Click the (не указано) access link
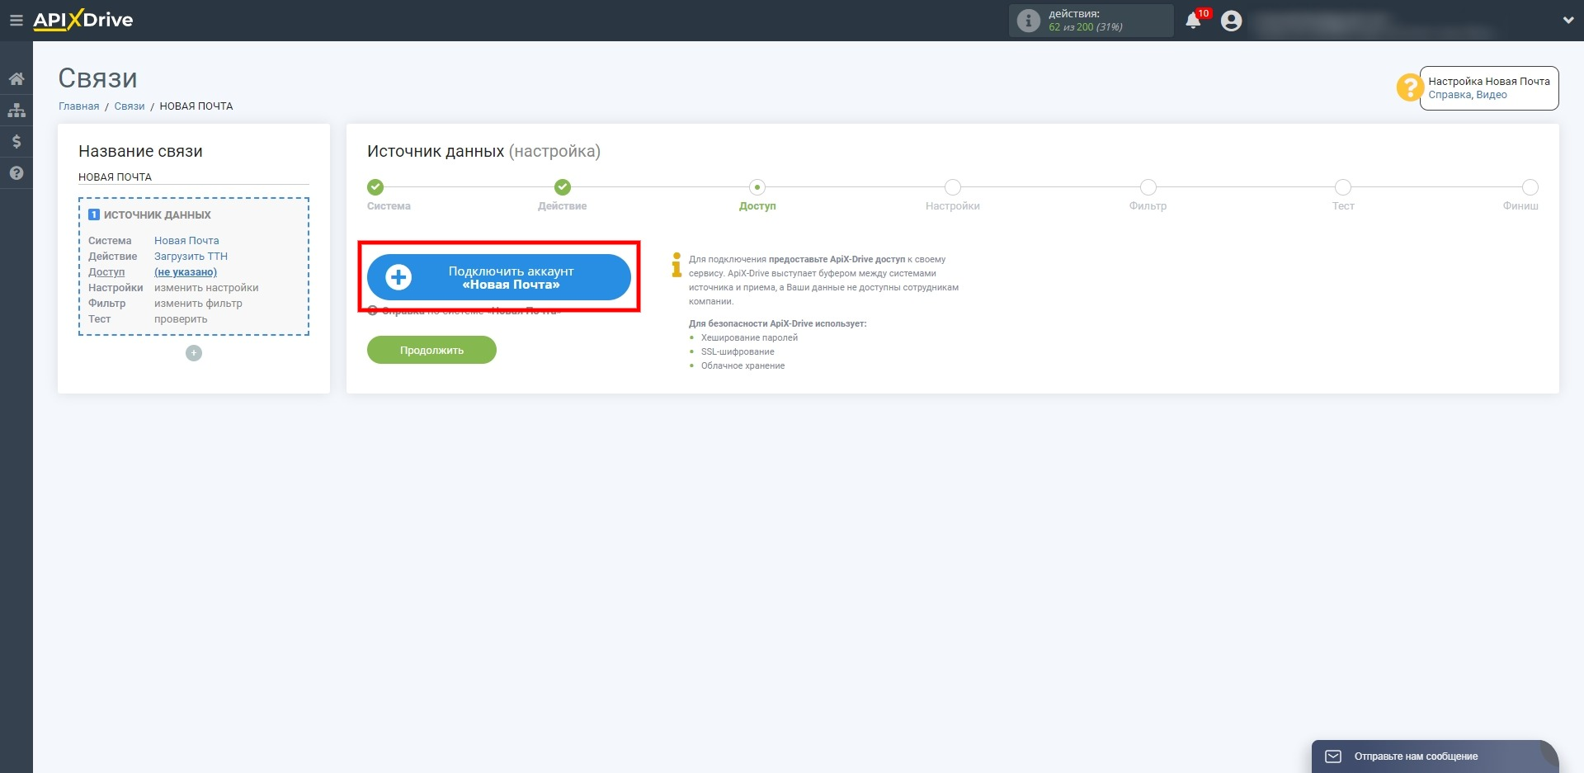 186,272
